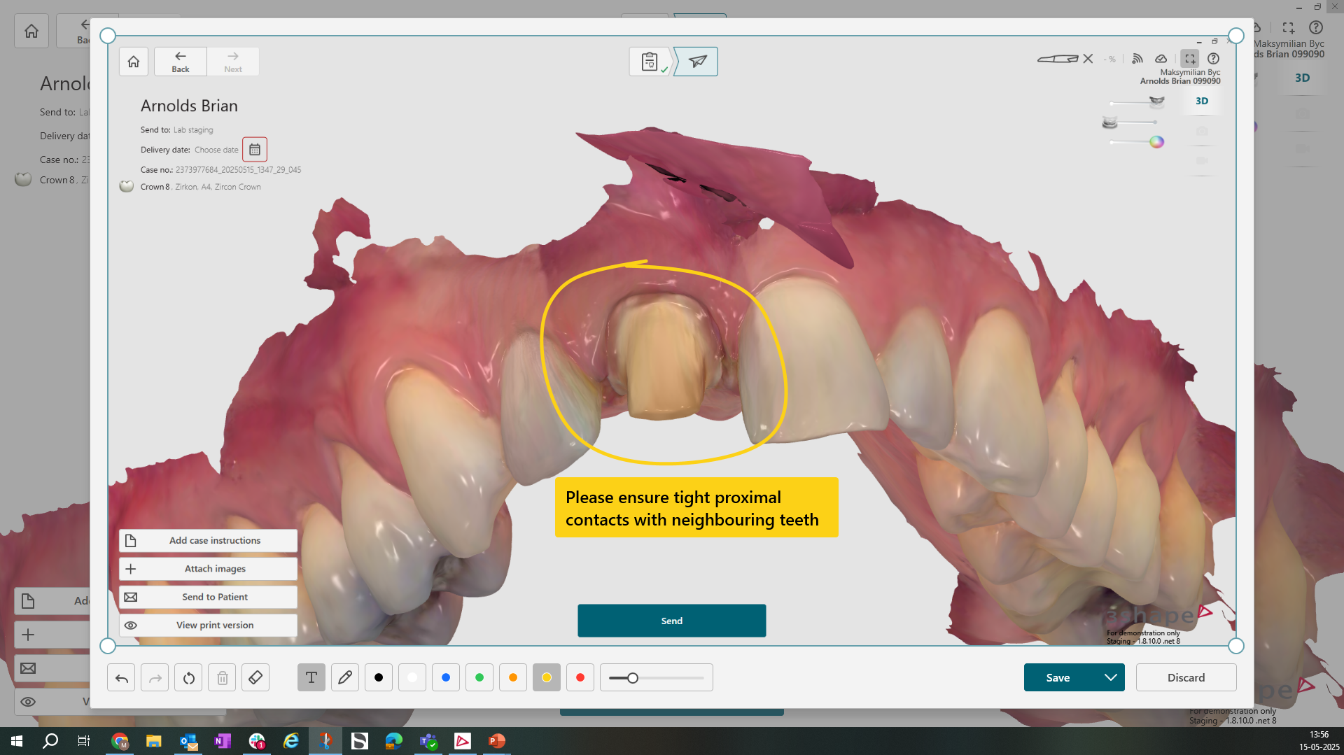
Task: Click the screenshot icon in the background window
Action: coord(1289,27)
